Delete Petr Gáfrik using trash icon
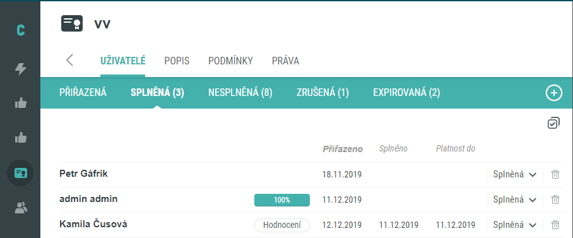This screenshot has height=238, width=573. pos(555,174)
